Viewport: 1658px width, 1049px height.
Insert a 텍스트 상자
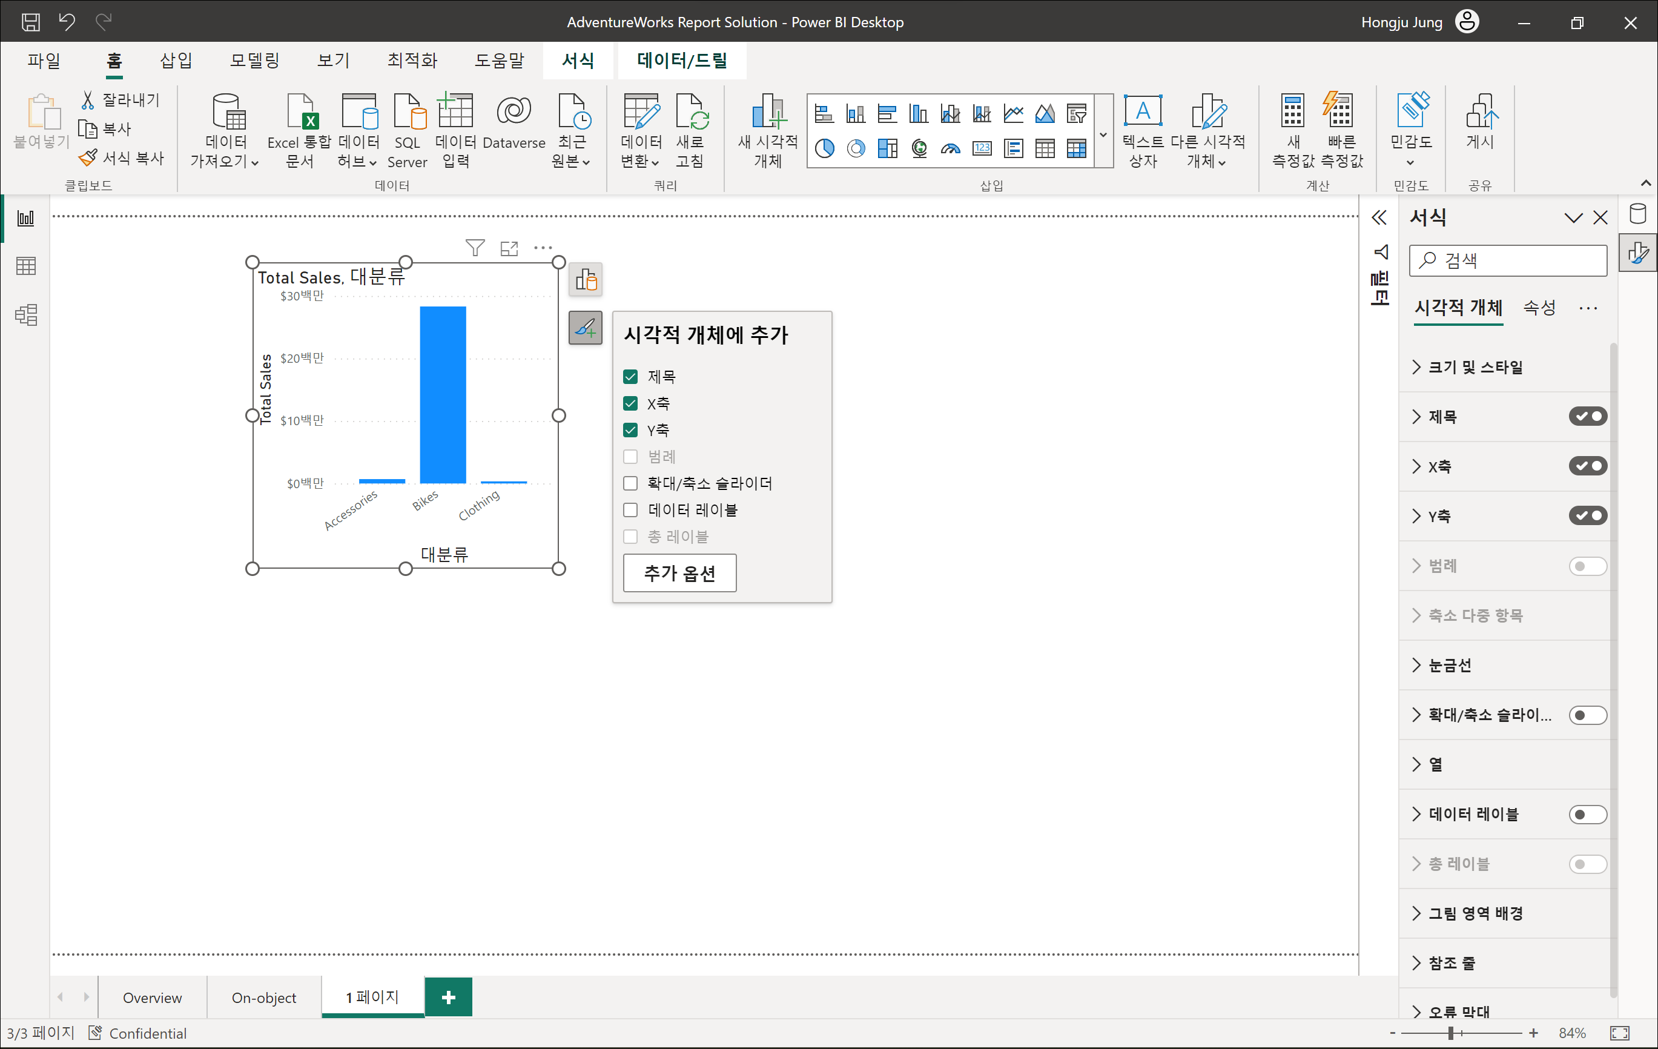click(1142, 130)
